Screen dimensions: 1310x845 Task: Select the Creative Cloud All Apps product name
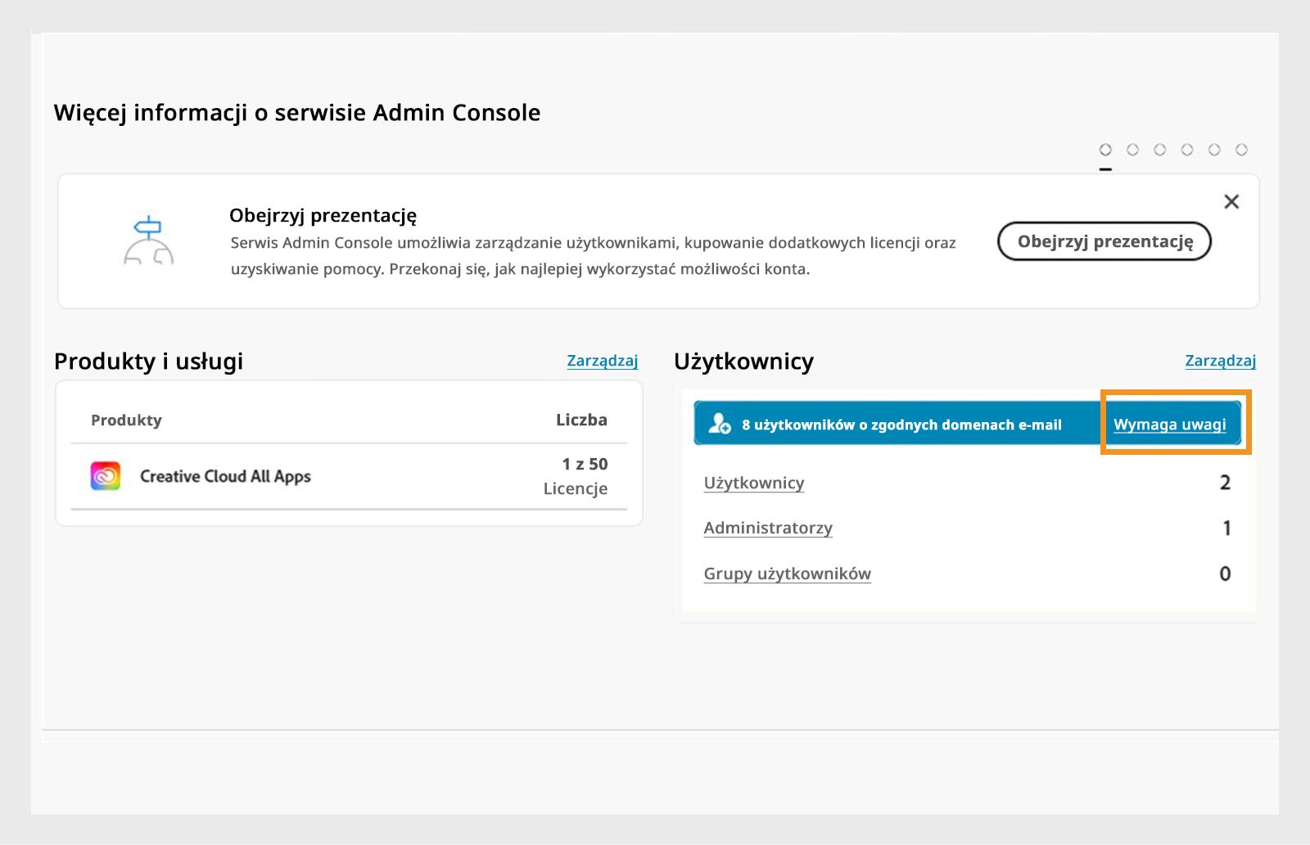click(225, 476)
